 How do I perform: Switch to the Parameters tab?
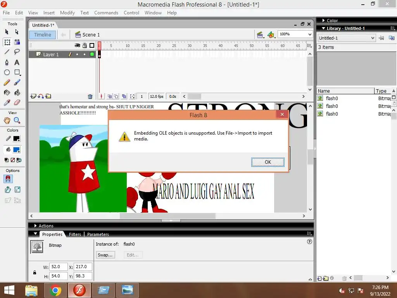tap(98, 234)
